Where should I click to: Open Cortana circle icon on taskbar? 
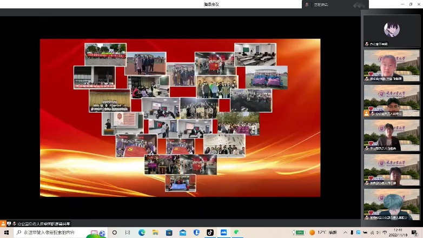[x=114, y=233]
